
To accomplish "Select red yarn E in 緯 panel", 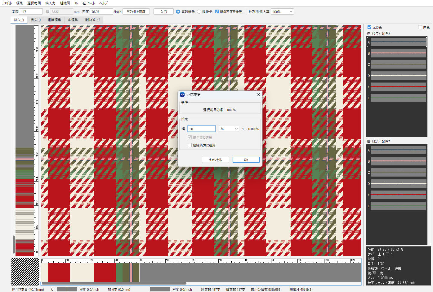I will click(x=398, y=195).
